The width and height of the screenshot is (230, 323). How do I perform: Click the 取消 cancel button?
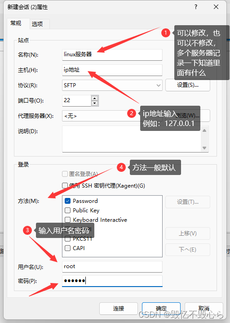(x=203, y=309)
